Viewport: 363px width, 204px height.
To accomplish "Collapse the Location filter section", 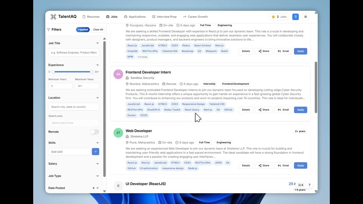I will pyautogui.click(x=98, y=98).
